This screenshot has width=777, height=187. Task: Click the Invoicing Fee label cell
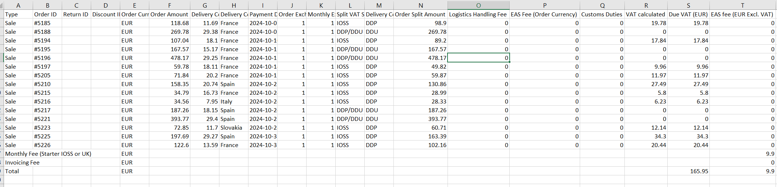[22, 163]
